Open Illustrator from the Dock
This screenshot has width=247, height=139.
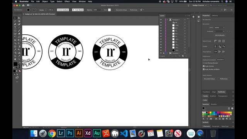79,133
